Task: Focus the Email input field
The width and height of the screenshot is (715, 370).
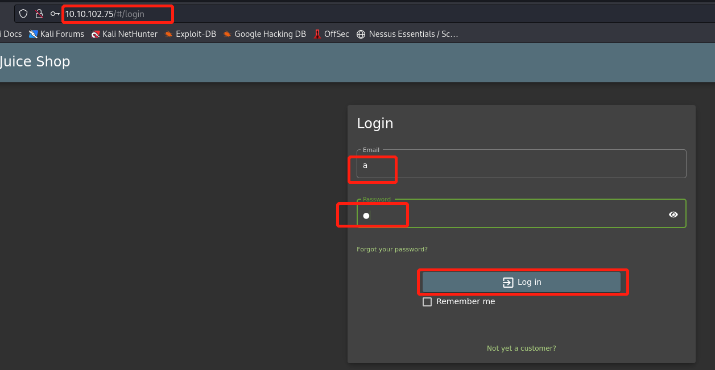Action: [x=521, y=166]
